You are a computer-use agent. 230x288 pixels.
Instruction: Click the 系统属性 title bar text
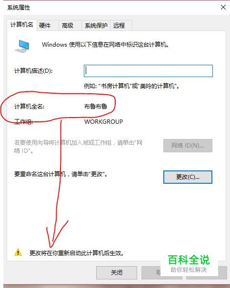pos(19,8)
